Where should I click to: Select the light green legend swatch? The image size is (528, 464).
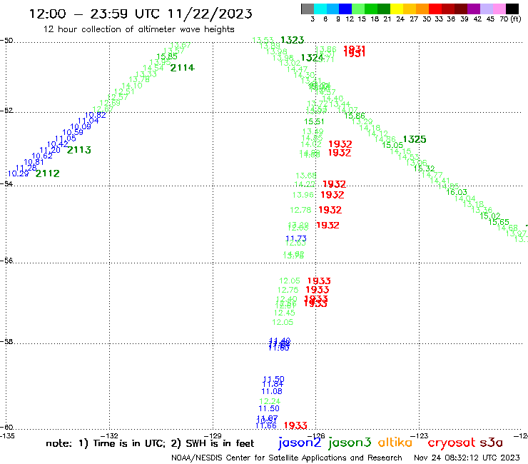358,9
